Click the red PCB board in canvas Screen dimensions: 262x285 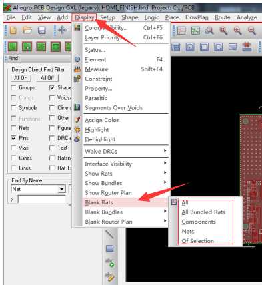click(x=251, y=179)
